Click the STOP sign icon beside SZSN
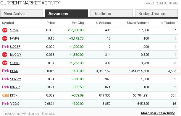The height and width of the screenshot is (116, 181). (5, 30)
